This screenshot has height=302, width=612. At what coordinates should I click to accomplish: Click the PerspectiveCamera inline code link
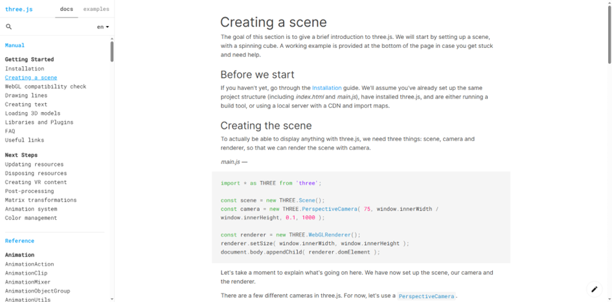[427, 296]
